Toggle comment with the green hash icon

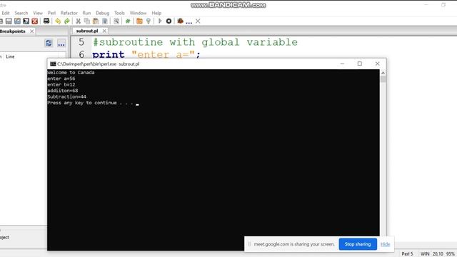[128, 21]
